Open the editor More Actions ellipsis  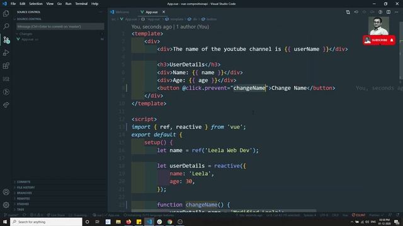pyautogui.click(x=396, y=12)
